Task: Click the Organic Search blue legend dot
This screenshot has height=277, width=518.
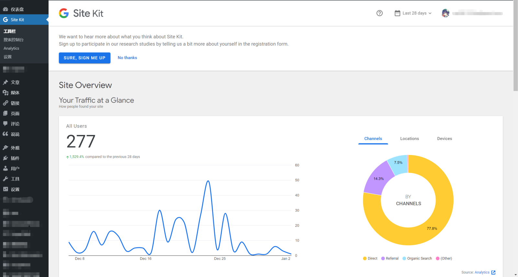Action: [404, 259]
